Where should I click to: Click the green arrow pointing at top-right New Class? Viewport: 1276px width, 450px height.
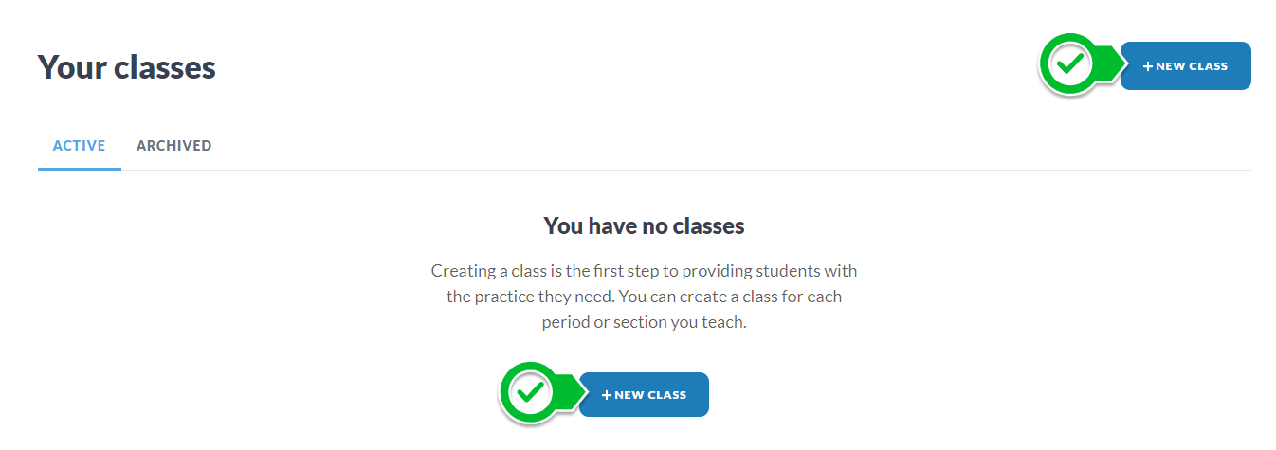[1110, 65]
